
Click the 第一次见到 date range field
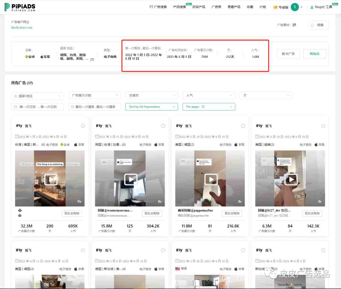(37, 107)
